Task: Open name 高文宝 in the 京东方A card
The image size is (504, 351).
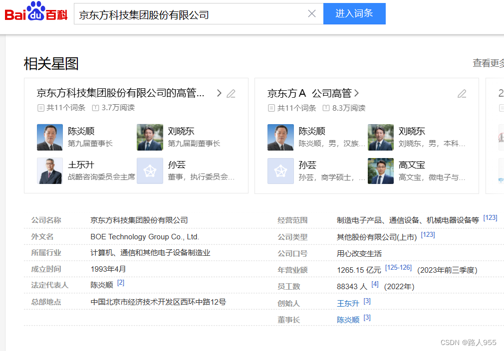Action: pos(412,165)
